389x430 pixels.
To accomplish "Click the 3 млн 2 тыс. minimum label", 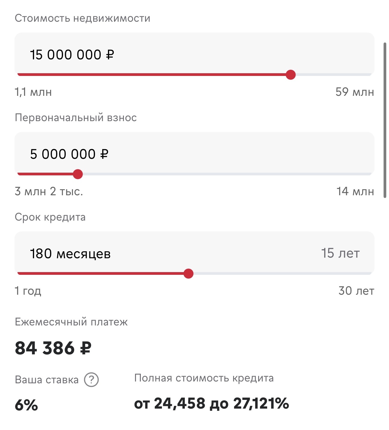I will tap(49, 191).
